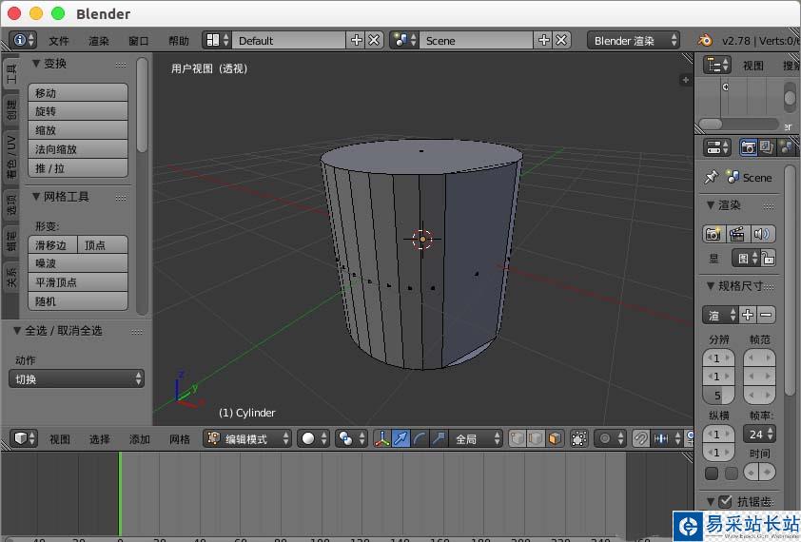This screenshot has height=542, width=801.
Task: Click the 帧率 24 value field
Action: click(759, 434)
